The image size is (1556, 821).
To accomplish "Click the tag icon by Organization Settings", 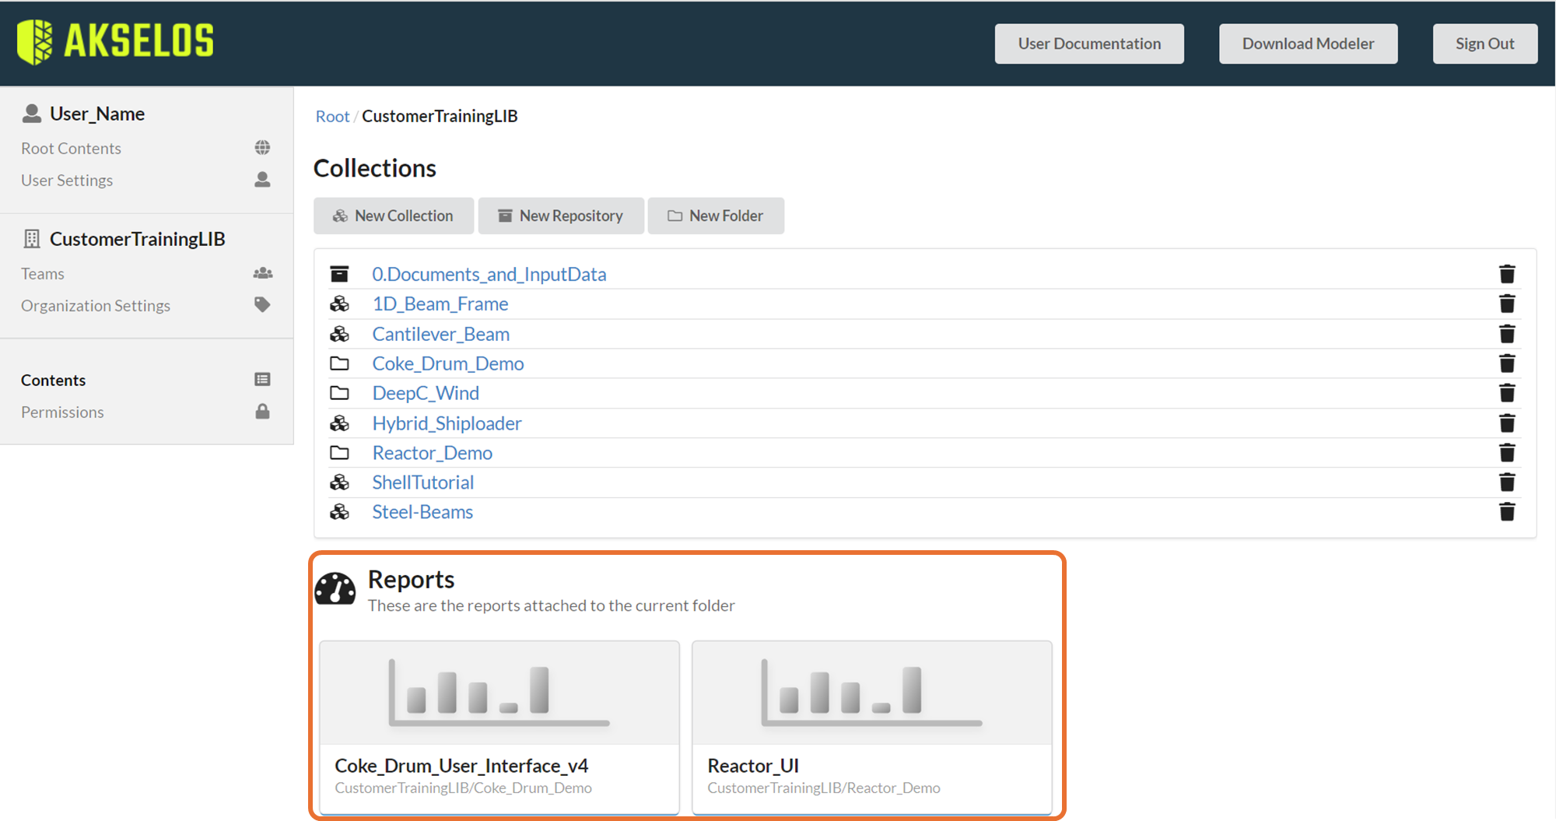I will pos(262,304).
